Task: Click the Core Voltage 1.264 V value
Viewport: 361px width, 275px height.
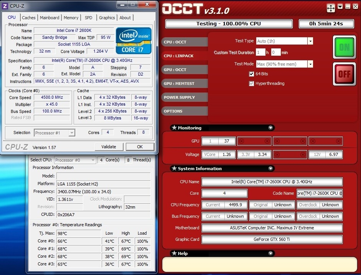Action: [x=101, y=51]
